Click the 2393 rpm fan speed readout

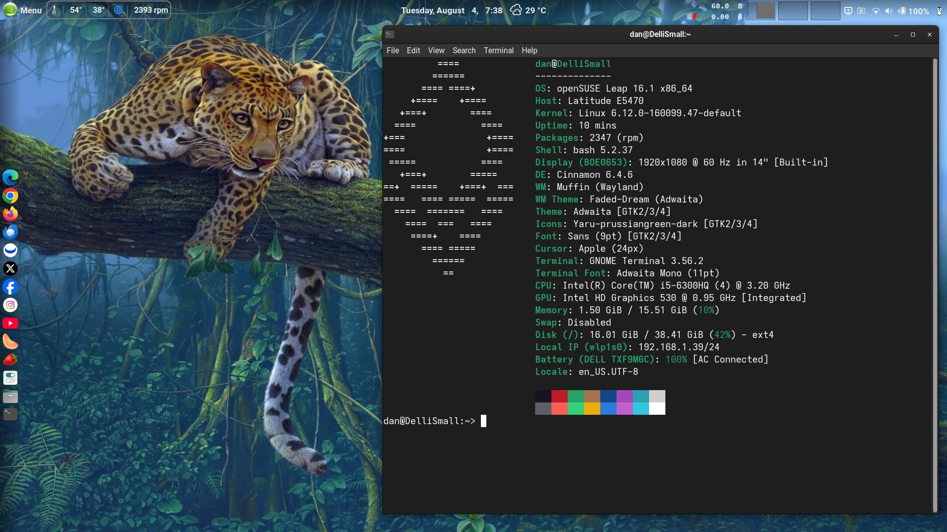click(151, 10)
